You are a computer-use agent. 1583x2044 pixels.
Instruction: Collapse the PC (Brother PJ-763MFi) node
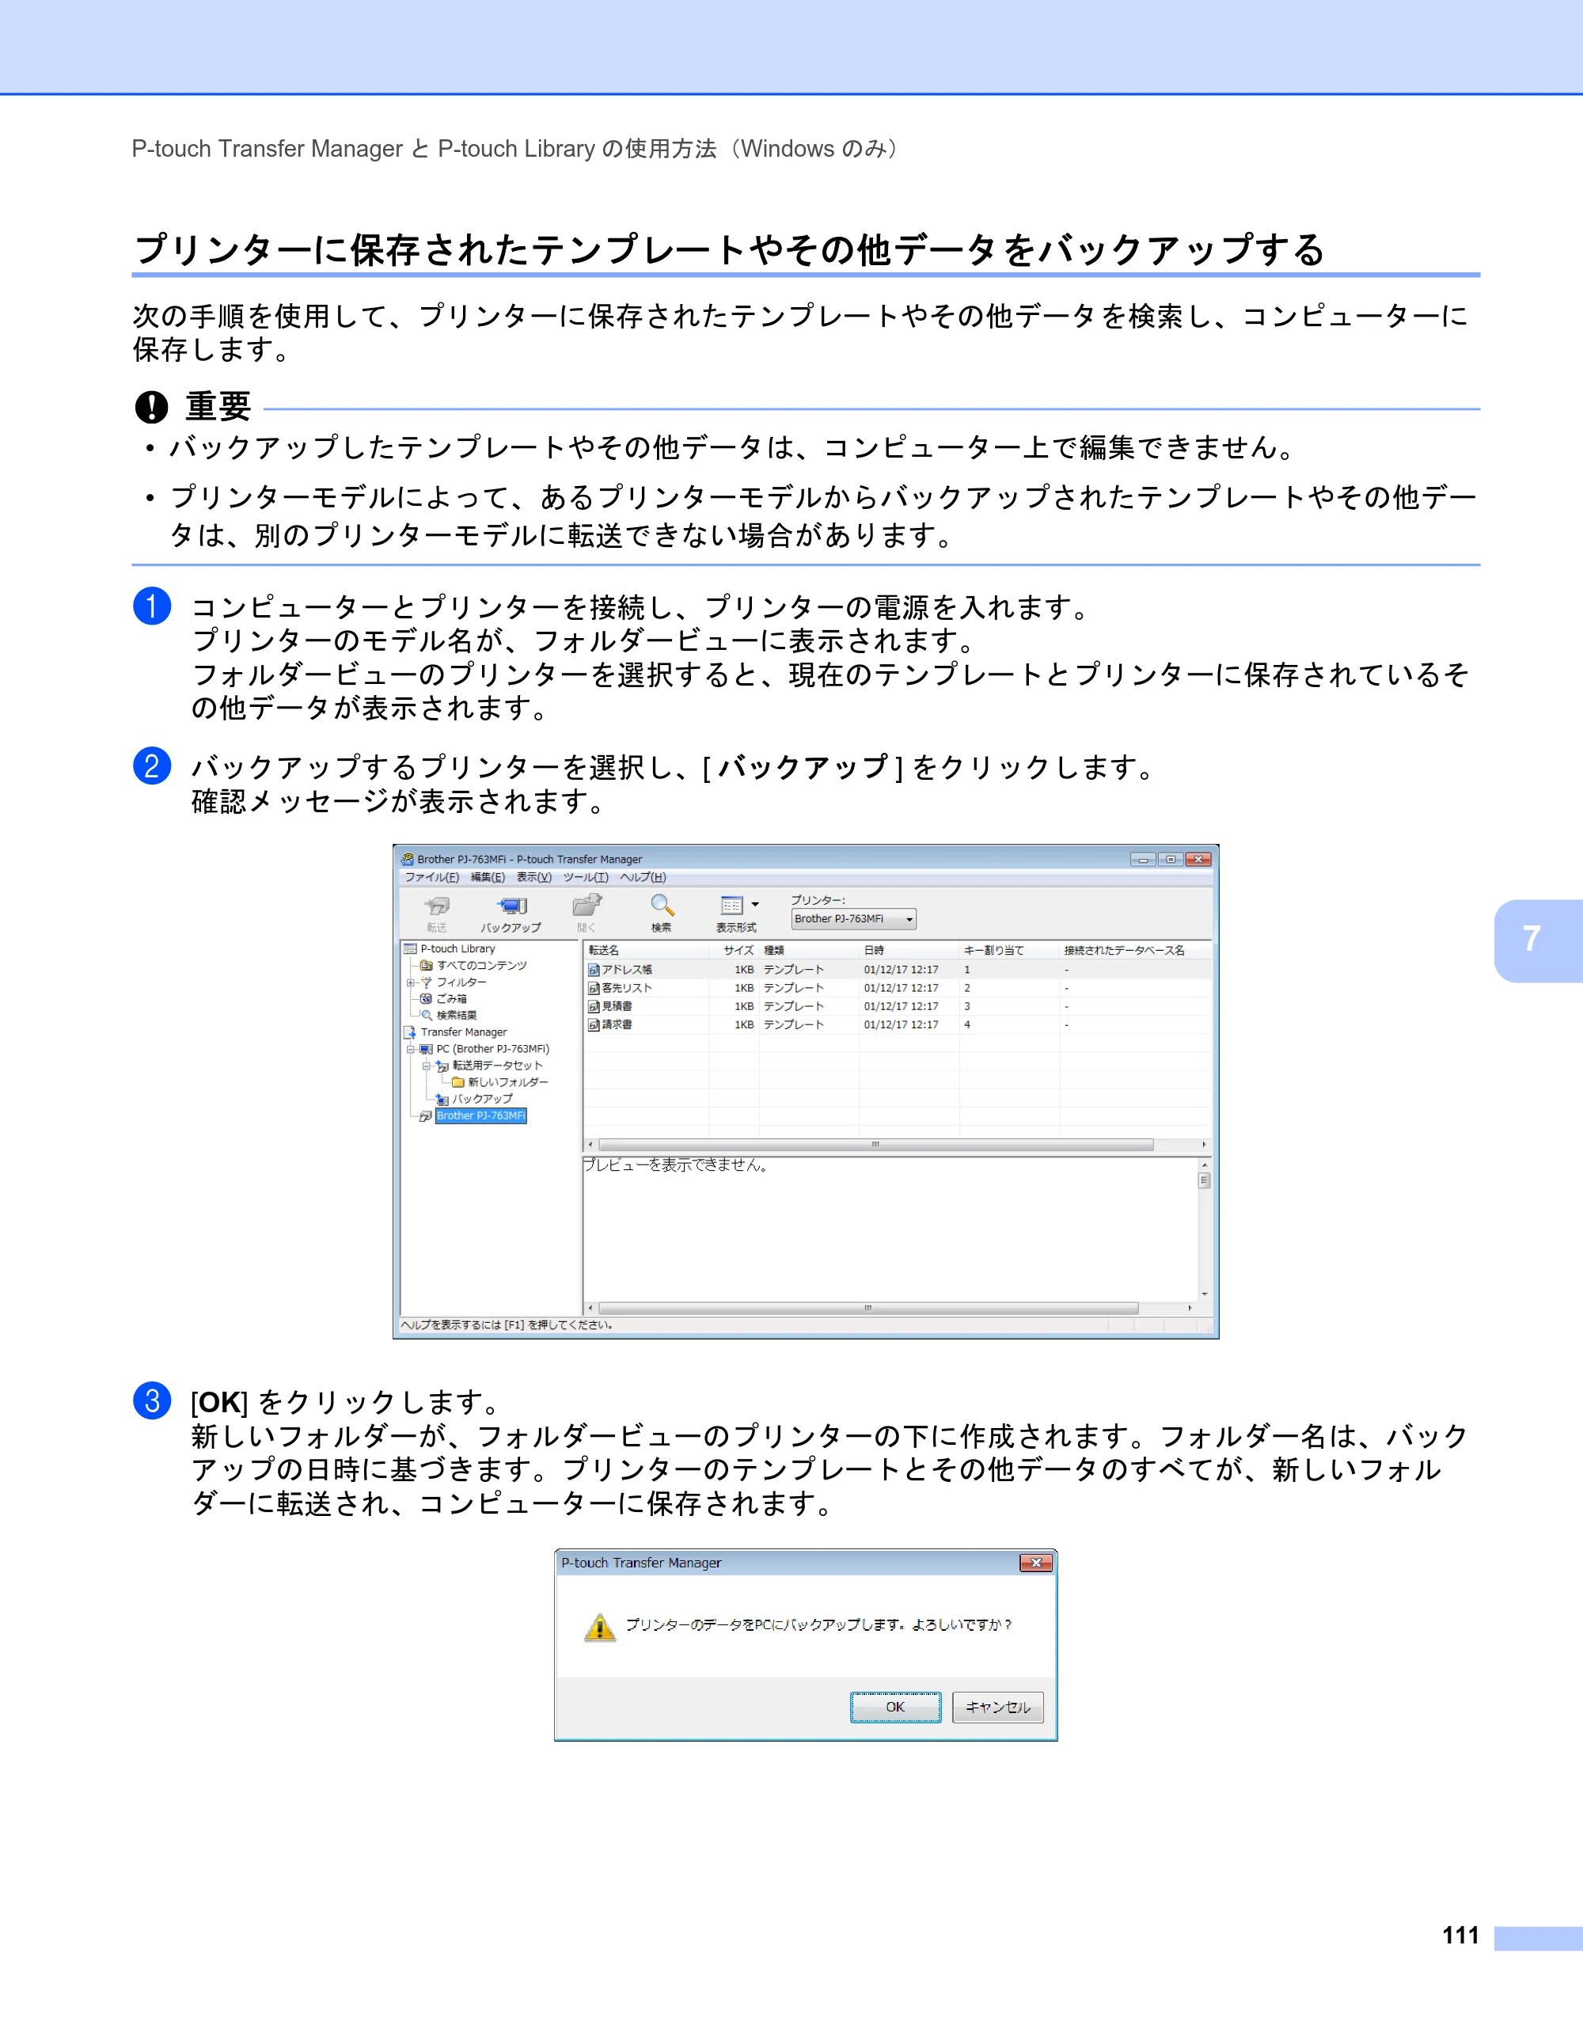pos(411,1049)
